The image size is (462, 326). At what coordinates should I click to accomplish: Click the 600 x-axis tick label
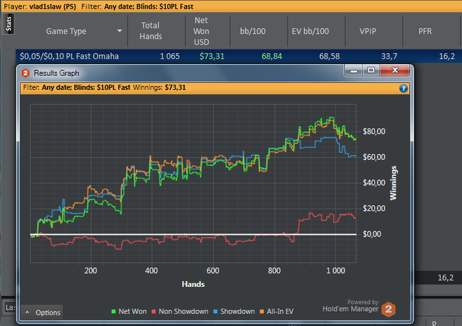pyautogui.click(x=213, y=270)
